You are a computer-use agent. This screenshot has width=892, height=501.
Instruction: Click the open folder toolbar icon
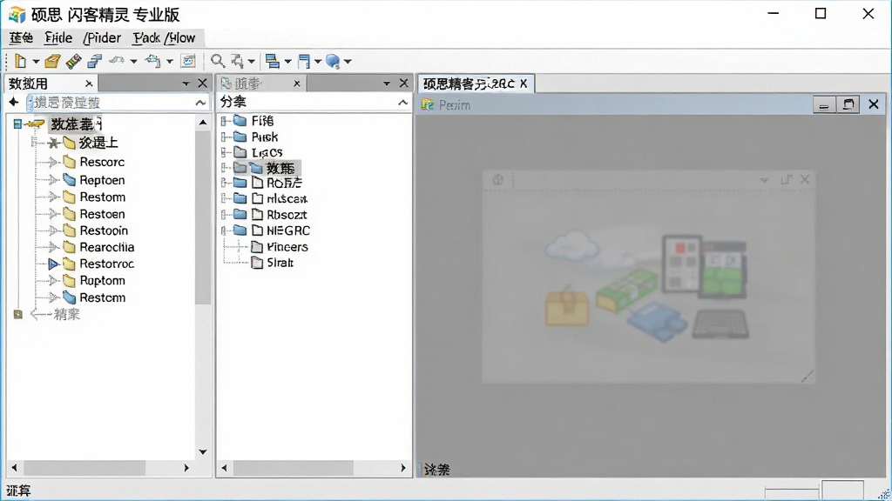coord(52,61)
